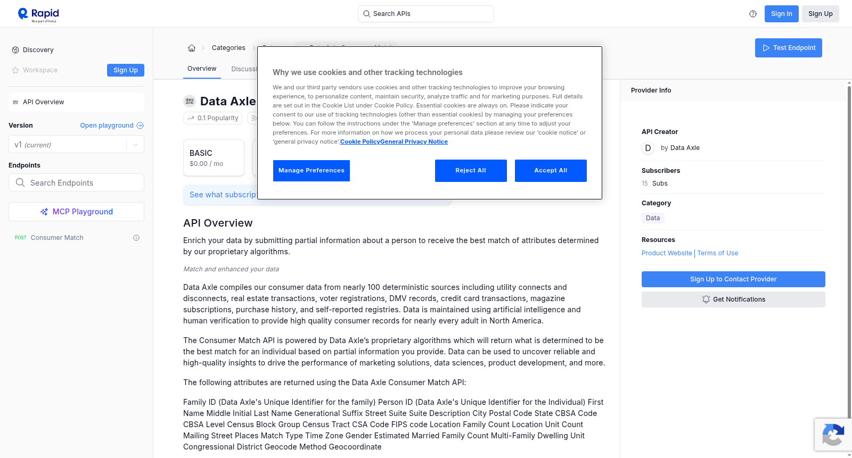The width and height of the screenshot is (852, 458).
Task: Open the Cookie Policy link
Action: [360, 141]
